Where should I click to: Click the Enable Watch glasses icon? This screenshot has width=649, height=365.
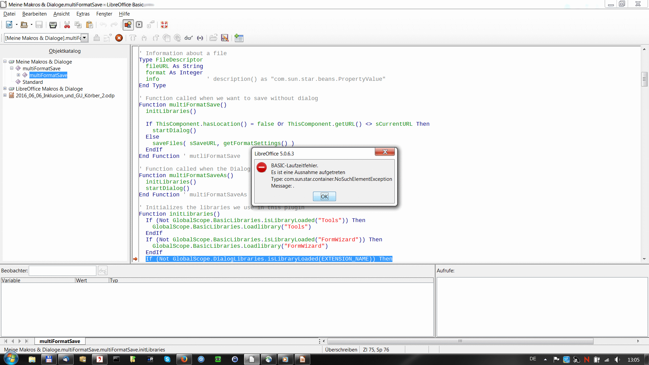189,38
